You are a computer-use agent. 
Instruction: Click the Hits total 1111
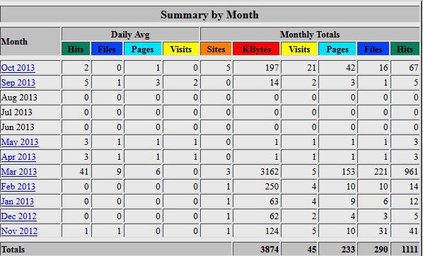point(410,249)
